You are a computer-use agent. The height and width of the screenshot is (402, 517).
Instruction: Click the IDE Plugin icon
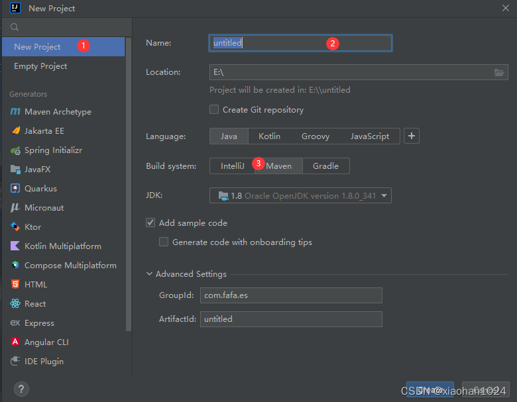[x=15, y=361]
